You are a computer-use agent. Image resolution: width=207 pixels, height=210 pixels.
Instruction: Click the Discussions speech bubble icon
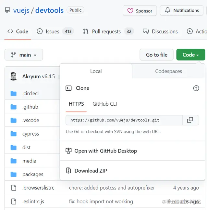tap(146, 31)
